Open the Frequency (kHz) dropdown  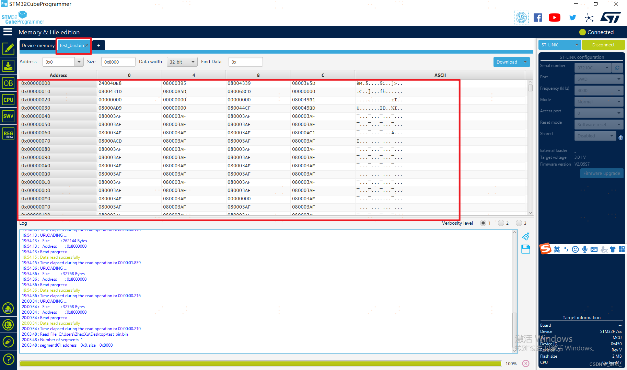point(599,90)
